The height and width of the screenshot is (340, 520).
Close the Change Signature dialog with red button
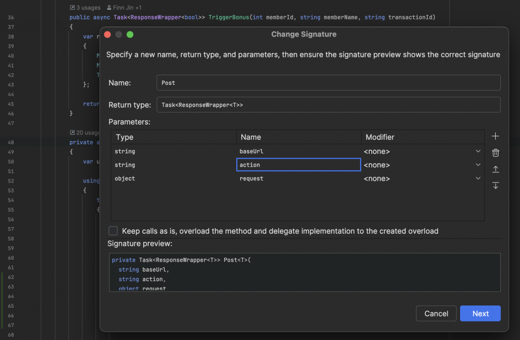(x=107, y=35)
